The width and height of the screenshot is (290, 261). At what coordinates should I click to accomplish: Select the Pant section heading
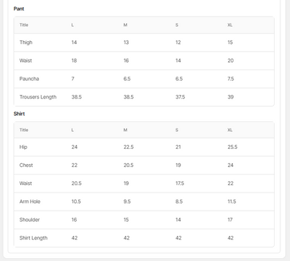19,9
